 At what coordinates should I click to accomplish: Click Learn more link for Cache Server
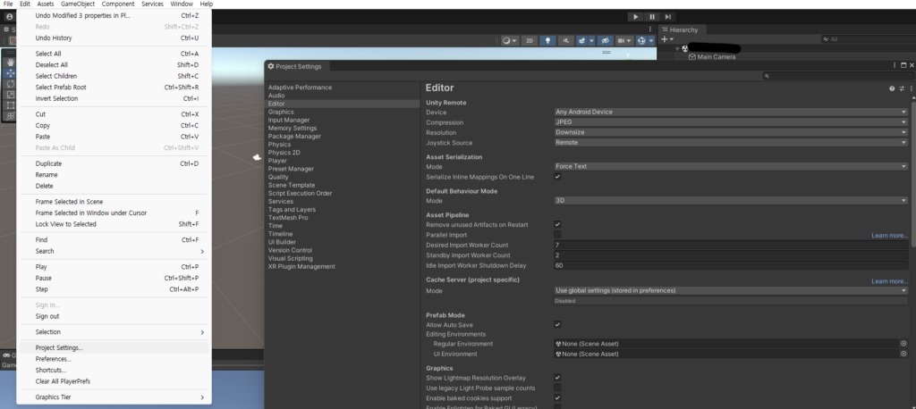click(x=890, y=281)
